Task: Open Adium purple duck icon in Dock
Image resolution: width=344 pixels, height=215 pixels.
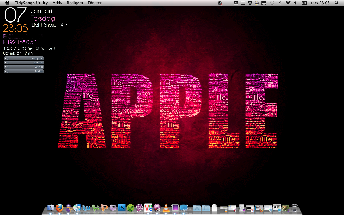Action: [69, 207]
